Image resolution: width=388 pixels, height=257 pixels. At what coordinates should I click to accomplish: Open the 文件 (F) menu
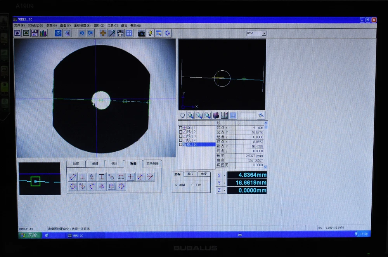(19, 26)
